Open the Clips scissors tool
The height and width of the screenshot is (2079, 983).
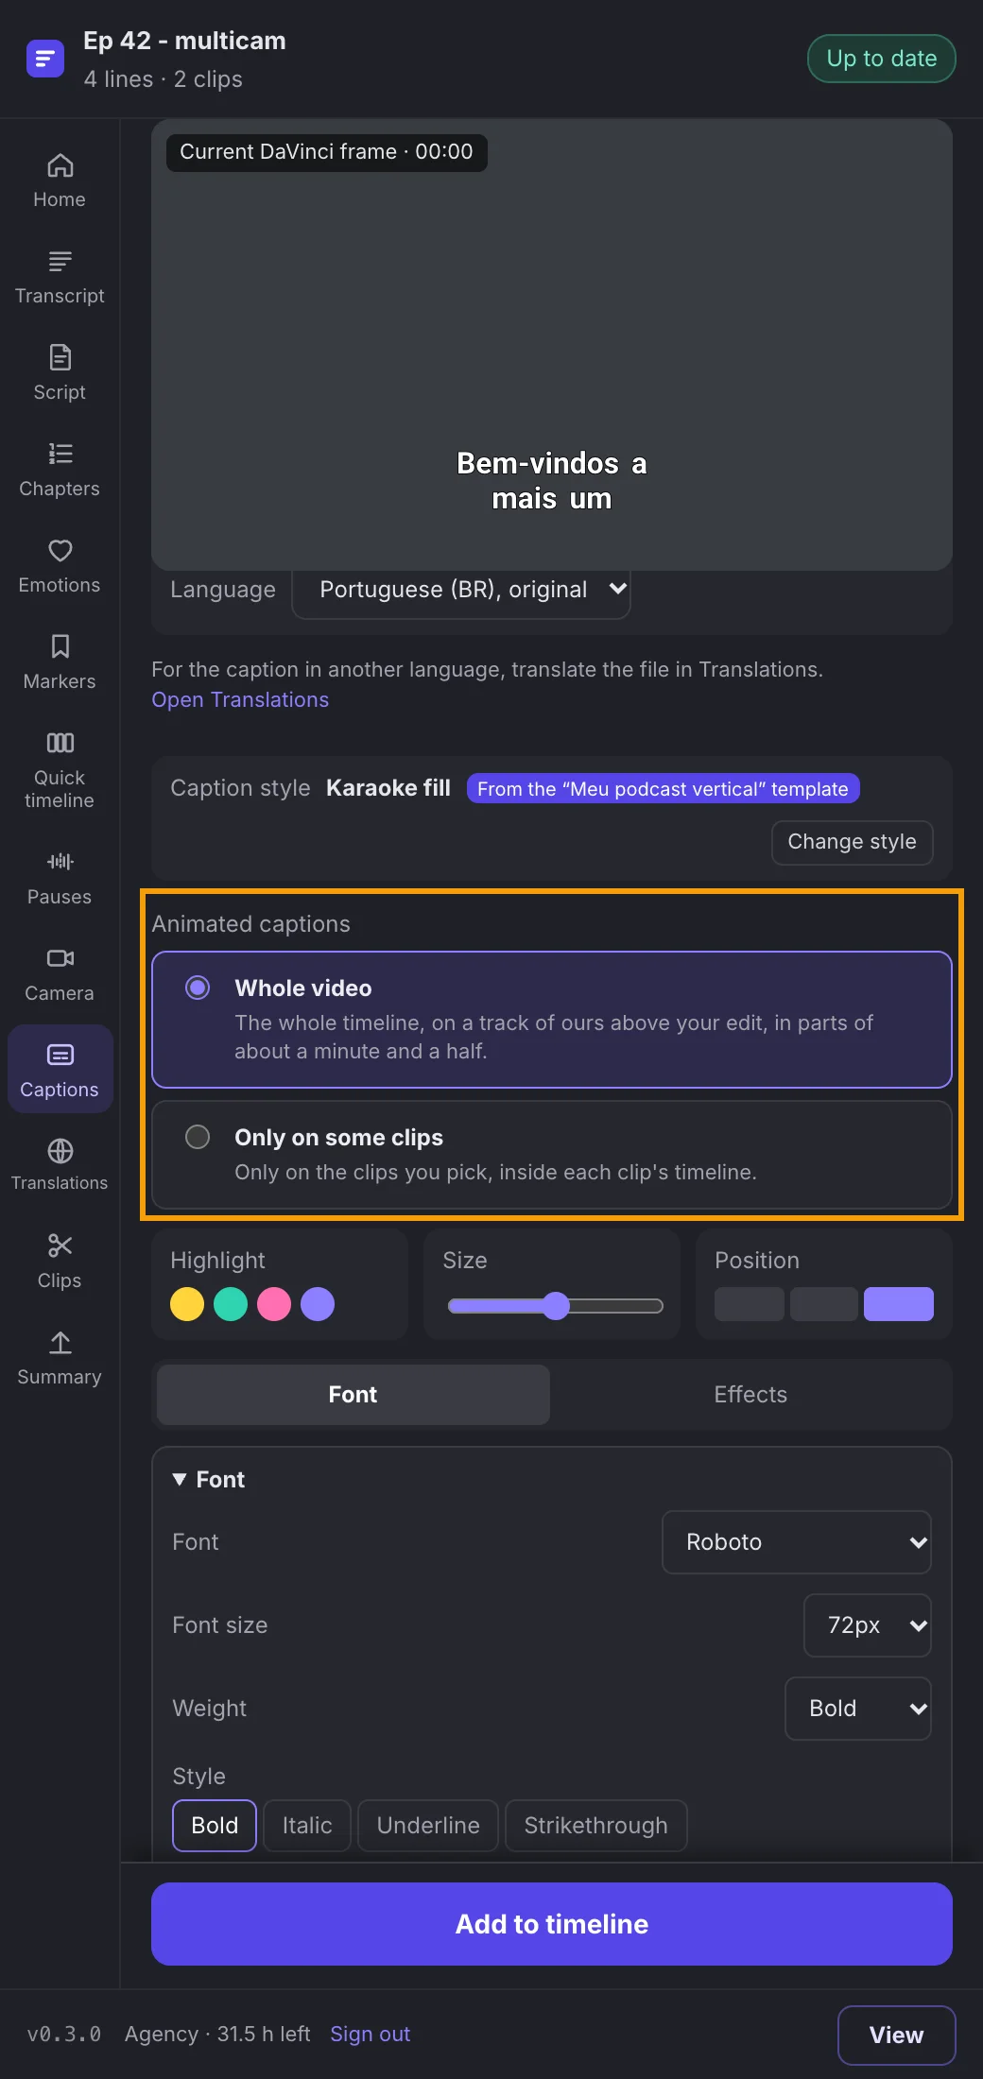pyautogui.click(x=60, y=1262)
